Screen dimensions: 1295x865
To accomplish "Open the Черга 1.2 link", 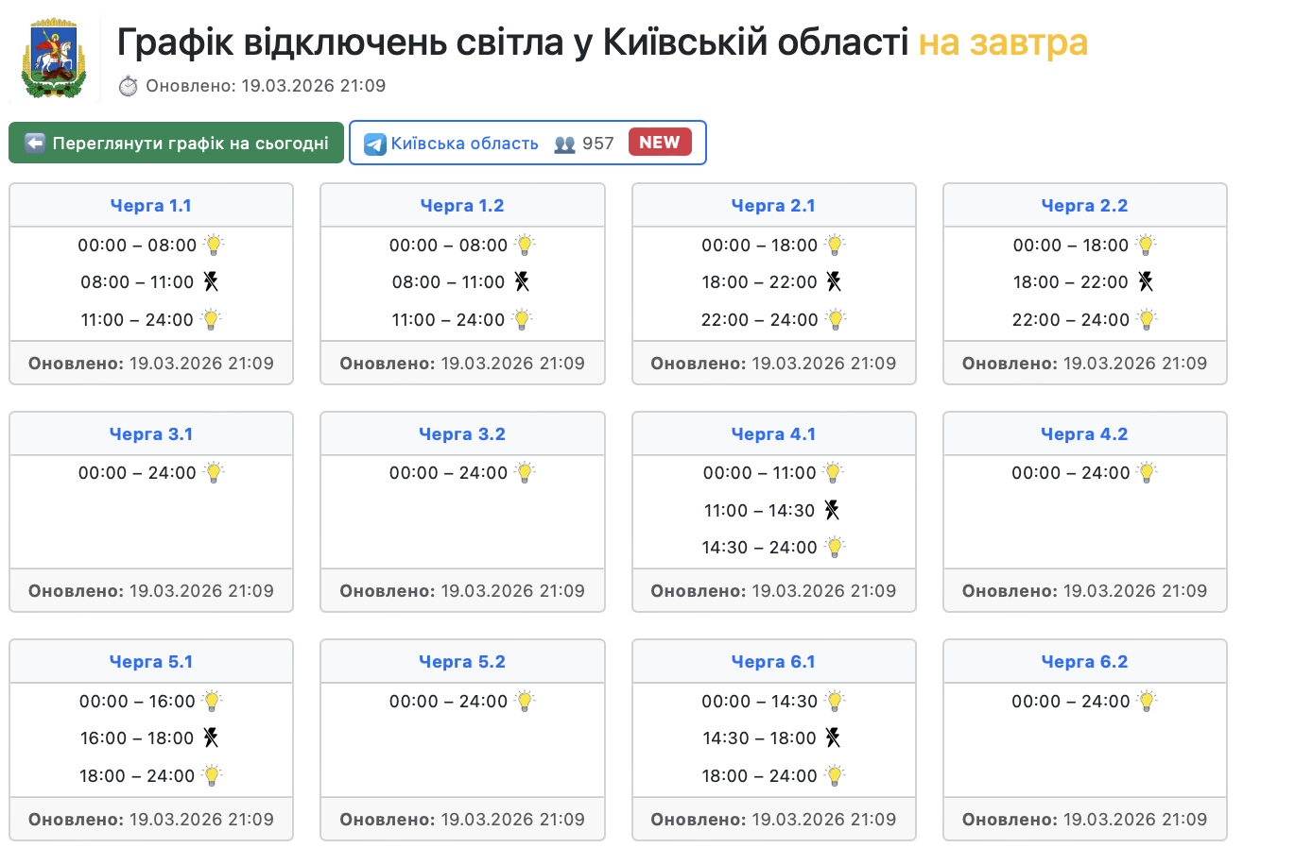I will [x=462, y=206].
